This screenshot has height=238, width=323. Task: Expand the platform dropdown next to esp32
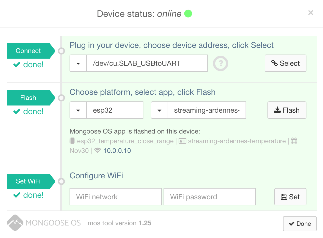pos(78,110)
